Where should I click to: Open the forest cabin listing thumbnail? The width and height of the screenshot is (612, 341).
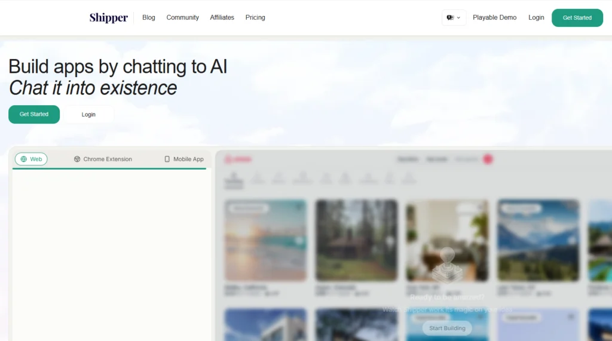click(x=356, y=240)
